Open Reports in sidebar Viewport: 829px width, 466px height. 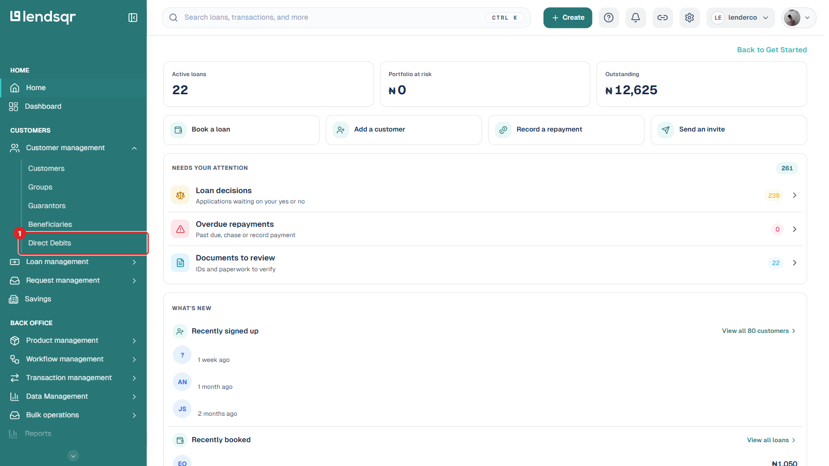[74, 434]
